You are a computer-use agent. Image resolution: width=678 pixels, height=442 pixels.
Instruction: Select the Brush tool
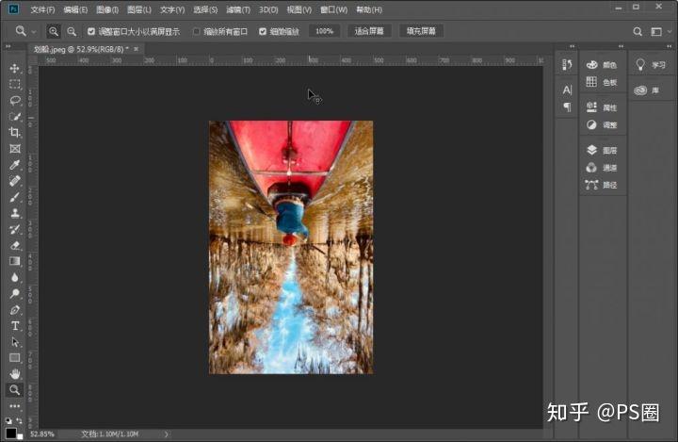coord(15,197)
